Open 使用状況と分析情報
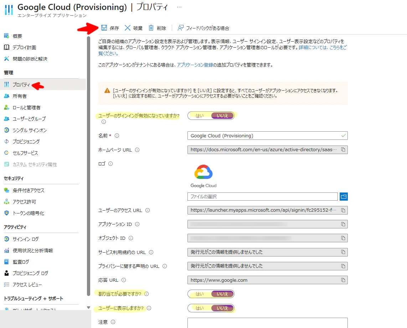The height and width of the screenshot is (328, 407). point(33,250)
